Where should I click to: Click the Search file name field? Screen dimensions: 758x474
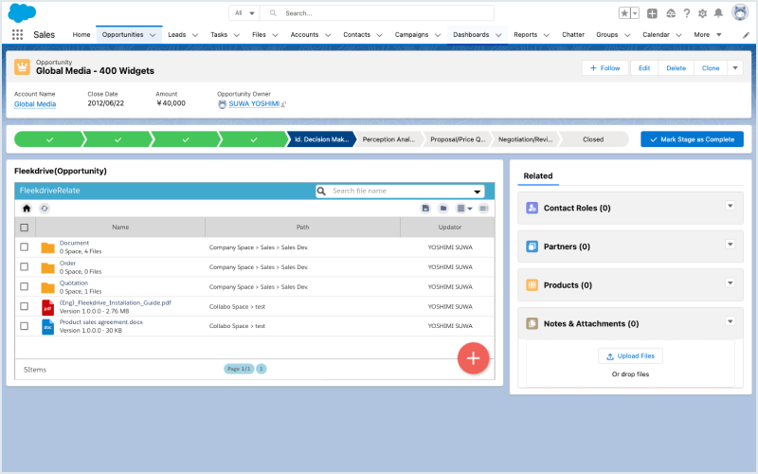pos(400,191)
